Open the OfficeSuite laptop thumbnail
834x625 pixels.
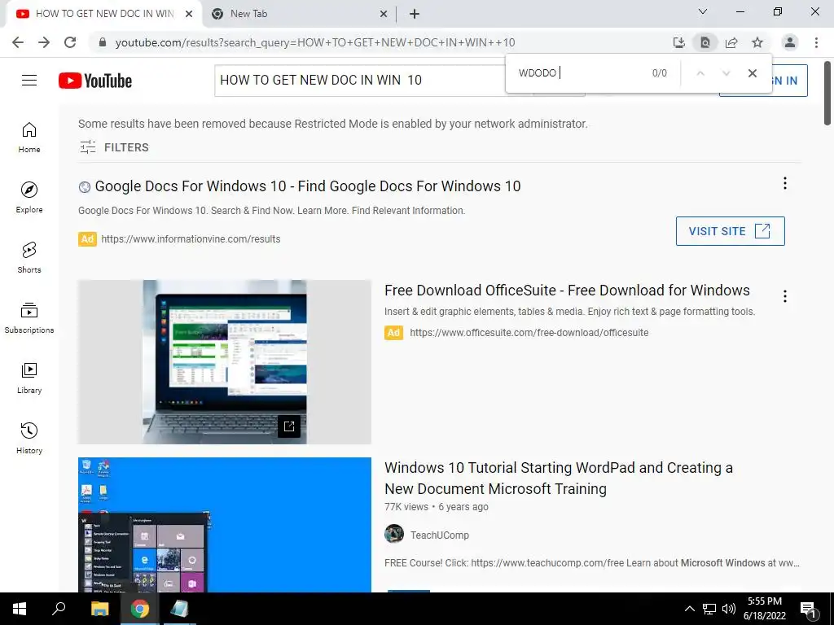(x=225, y=362)
